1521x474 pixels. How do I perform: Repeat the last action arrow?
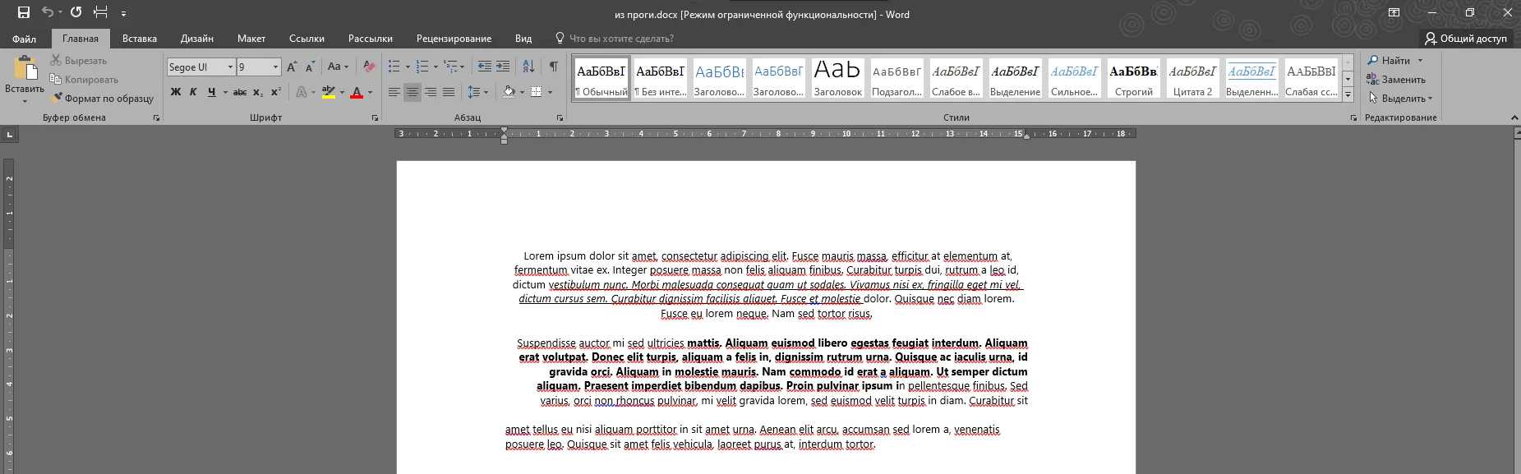[x=76, y=12]
